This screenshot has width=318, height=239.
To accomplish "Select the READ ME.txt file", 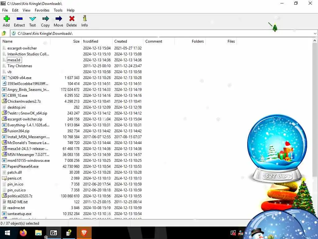I will click(17, 202).
